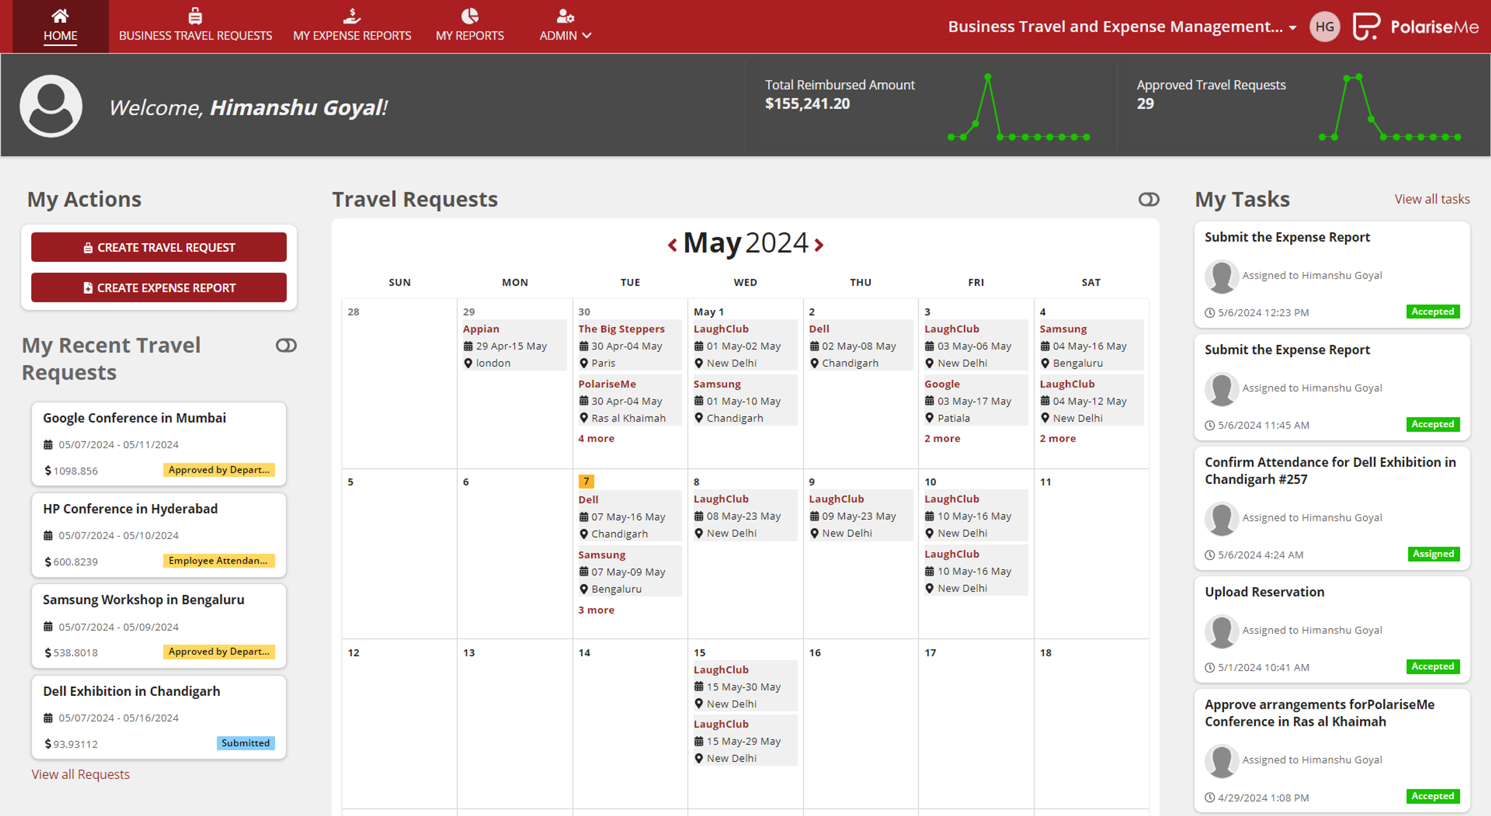Select today's date 7 in calendar
Viewport: 1491px width, 816px height.
(x=586, y=481)
